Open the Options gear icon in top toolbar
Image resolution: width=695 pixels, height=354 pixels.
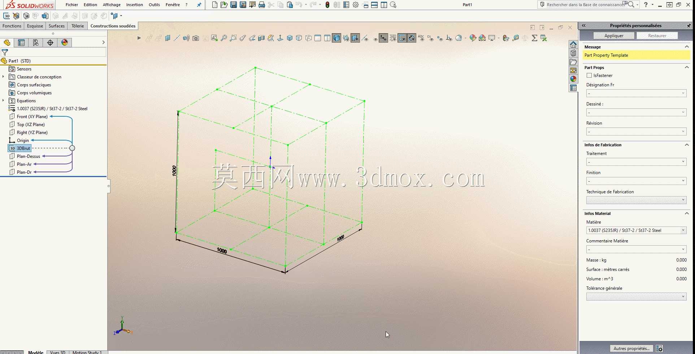click(356, 5)
